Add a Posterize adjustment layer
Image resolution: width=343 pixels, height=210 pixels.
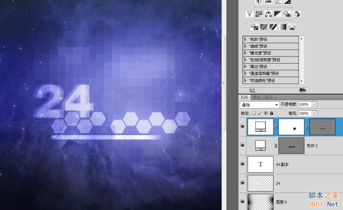pos(264,27)
